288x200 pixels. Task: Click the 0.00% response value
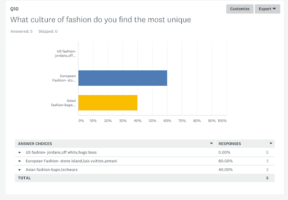[225, 152]
